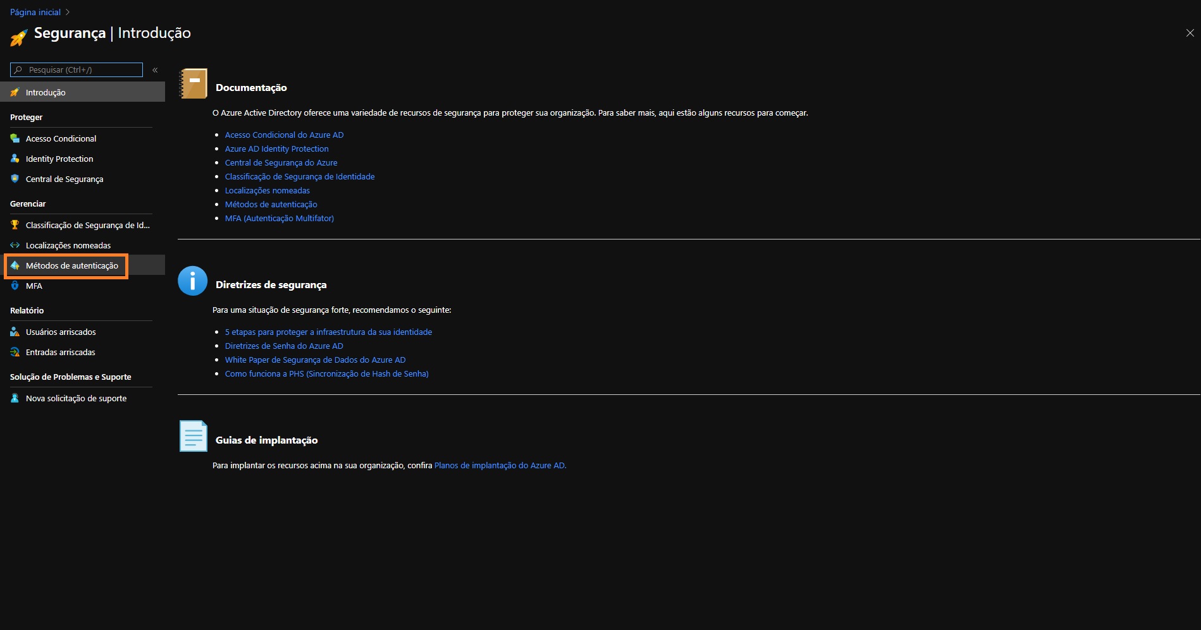Select Métodos de autenticação in the sidebar
This screenshot has height=630, width=1201.
pos(82,265)
